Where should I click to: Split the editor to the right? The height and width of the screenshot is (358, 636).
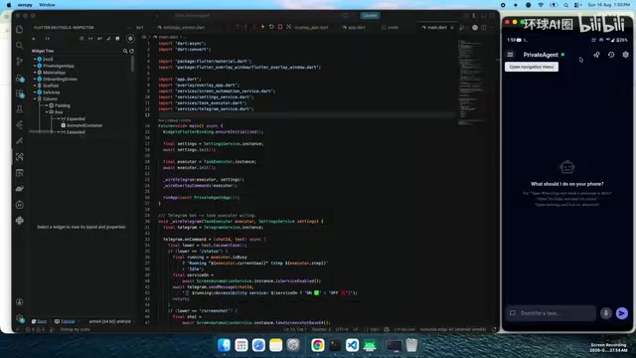[484, 28]
